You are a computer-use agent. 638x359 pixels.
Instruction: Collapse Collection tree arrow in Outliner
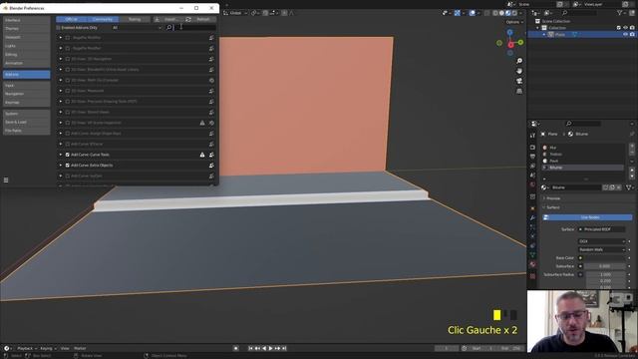point(538,28)
